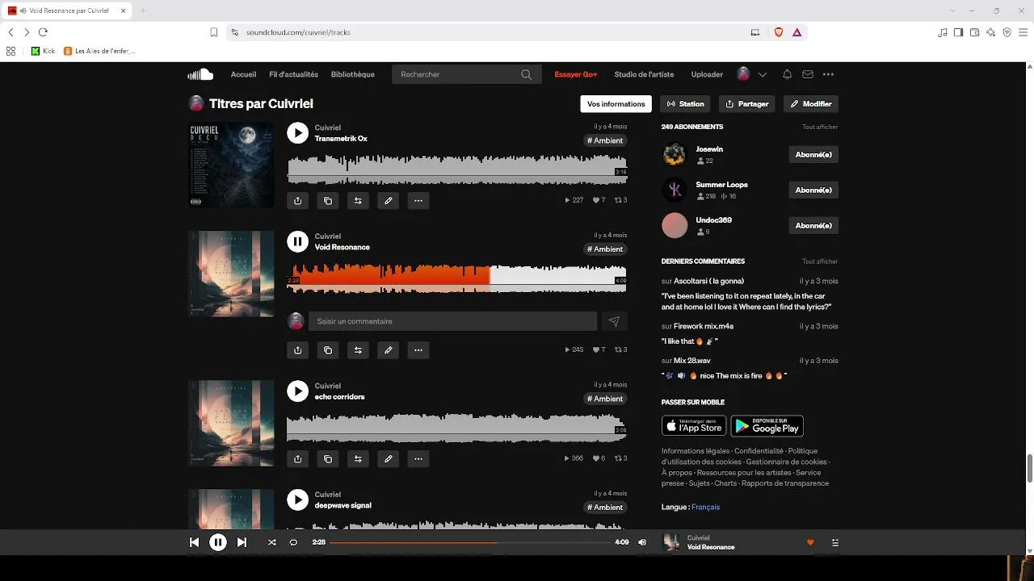Click the Saisir un commentaire field
The height and width of the screenshot is (581, 1034).
pyautogui.click(x=452, y=321)
